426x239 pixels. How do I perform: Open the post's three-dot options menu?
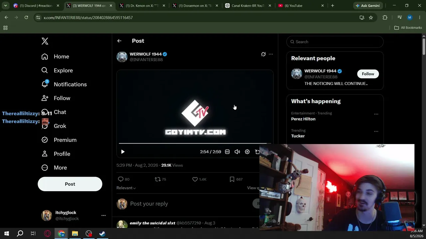pyautogui.click(x=271, y=54)
